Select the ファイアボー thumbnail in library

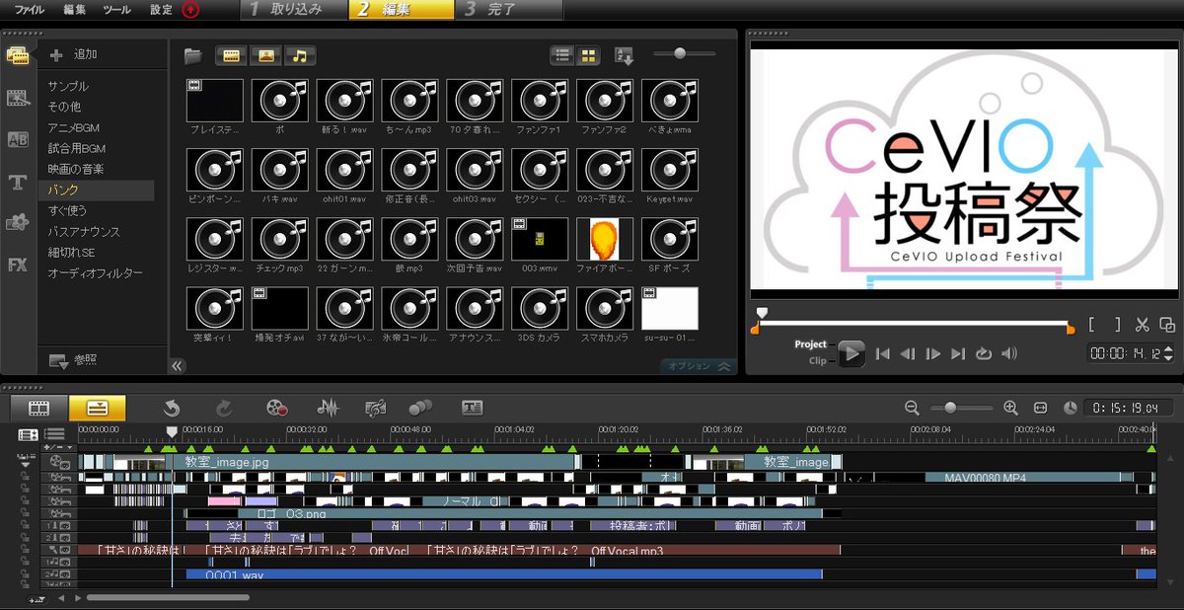(x=605, y=239)
